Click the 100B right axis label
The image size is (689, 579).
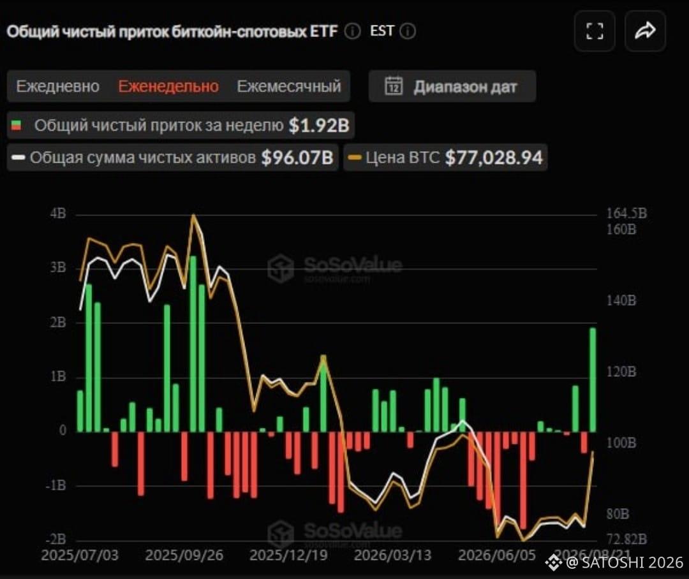(621, 443)
